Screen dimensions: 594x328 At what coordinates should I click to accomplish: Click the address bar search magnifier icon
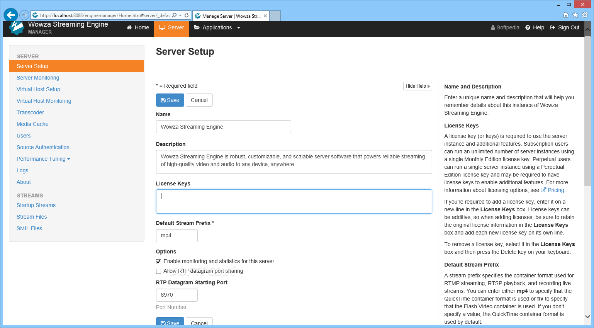pos(174,15)
